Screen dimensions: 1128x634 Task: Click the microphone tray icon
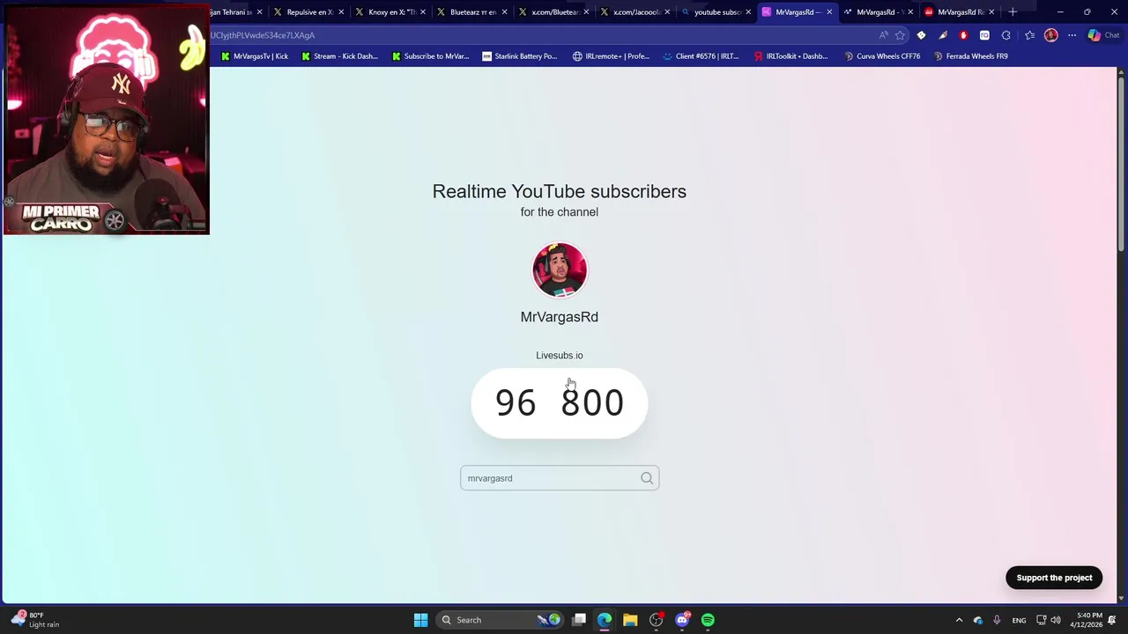pyautogui.click(x=997, y=620)
